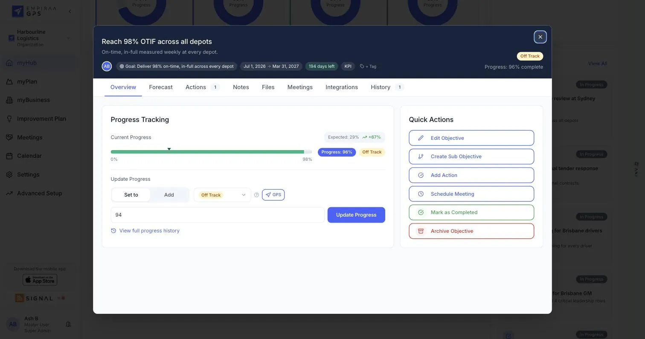Open the Notes tab
Image resolution: width=645 pixels, height=339 pixels.
(241, 87)
